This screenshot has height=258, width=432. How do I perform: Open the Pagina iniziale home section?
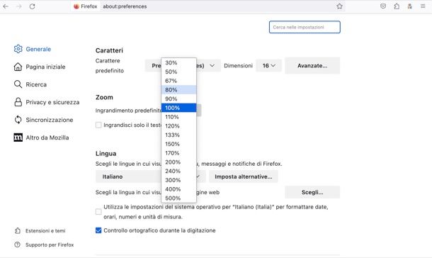(40, 67)
